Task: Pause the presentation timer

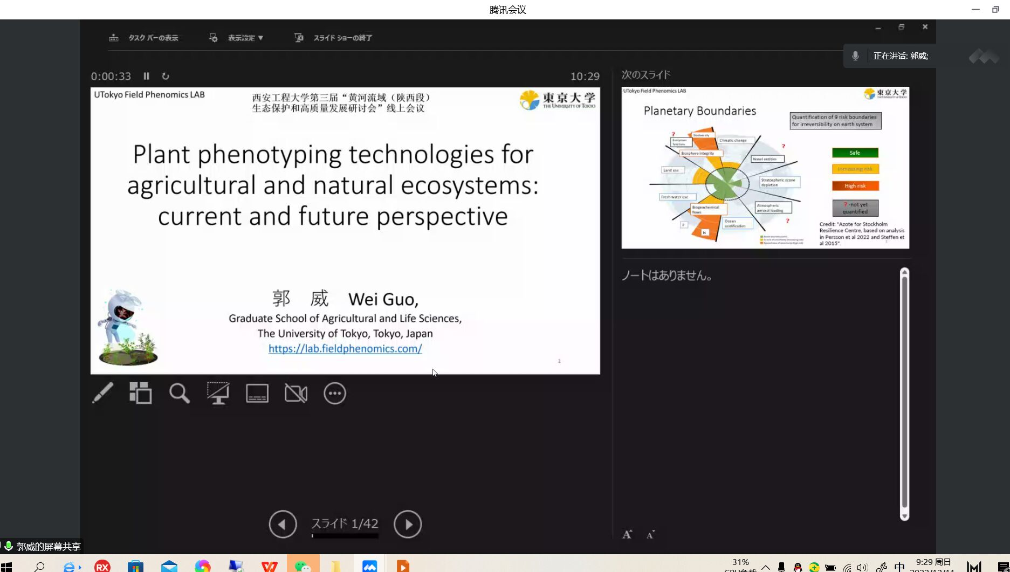Action: click(x=146, y=76)
